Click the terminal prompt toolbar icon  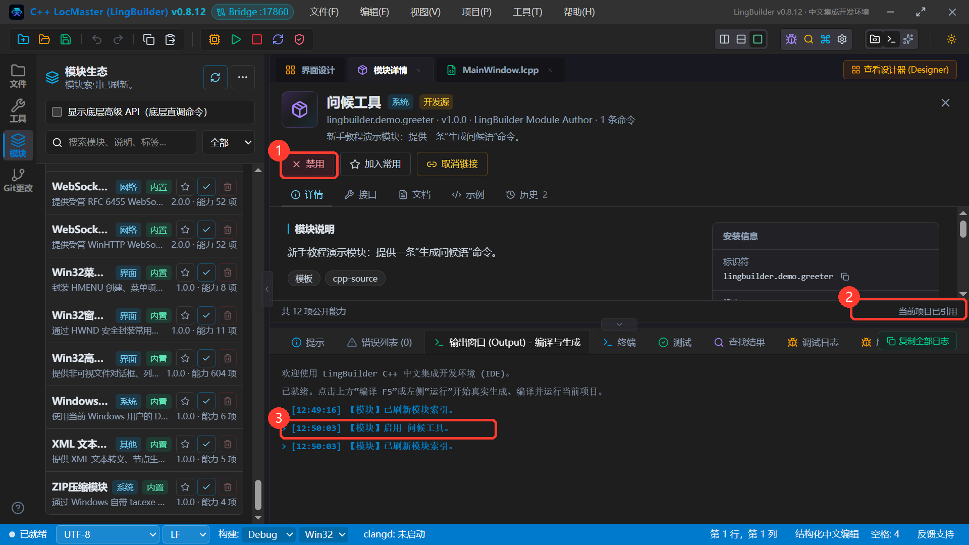[x=892, y=39]
